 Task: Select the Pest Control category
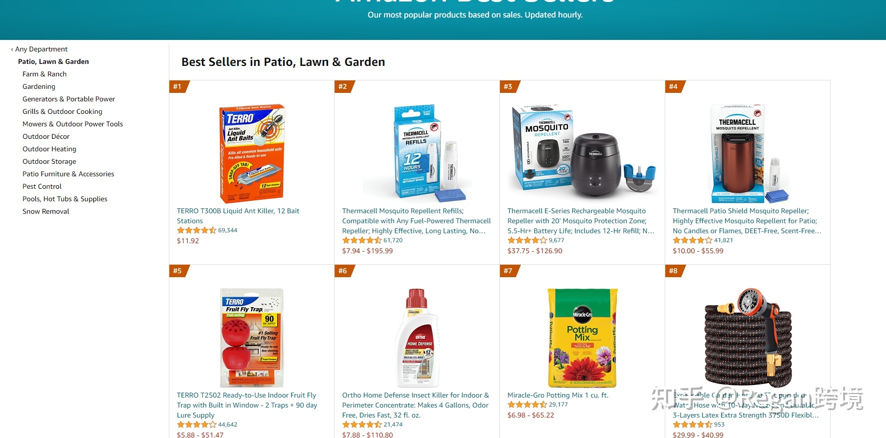coord(42,186)
